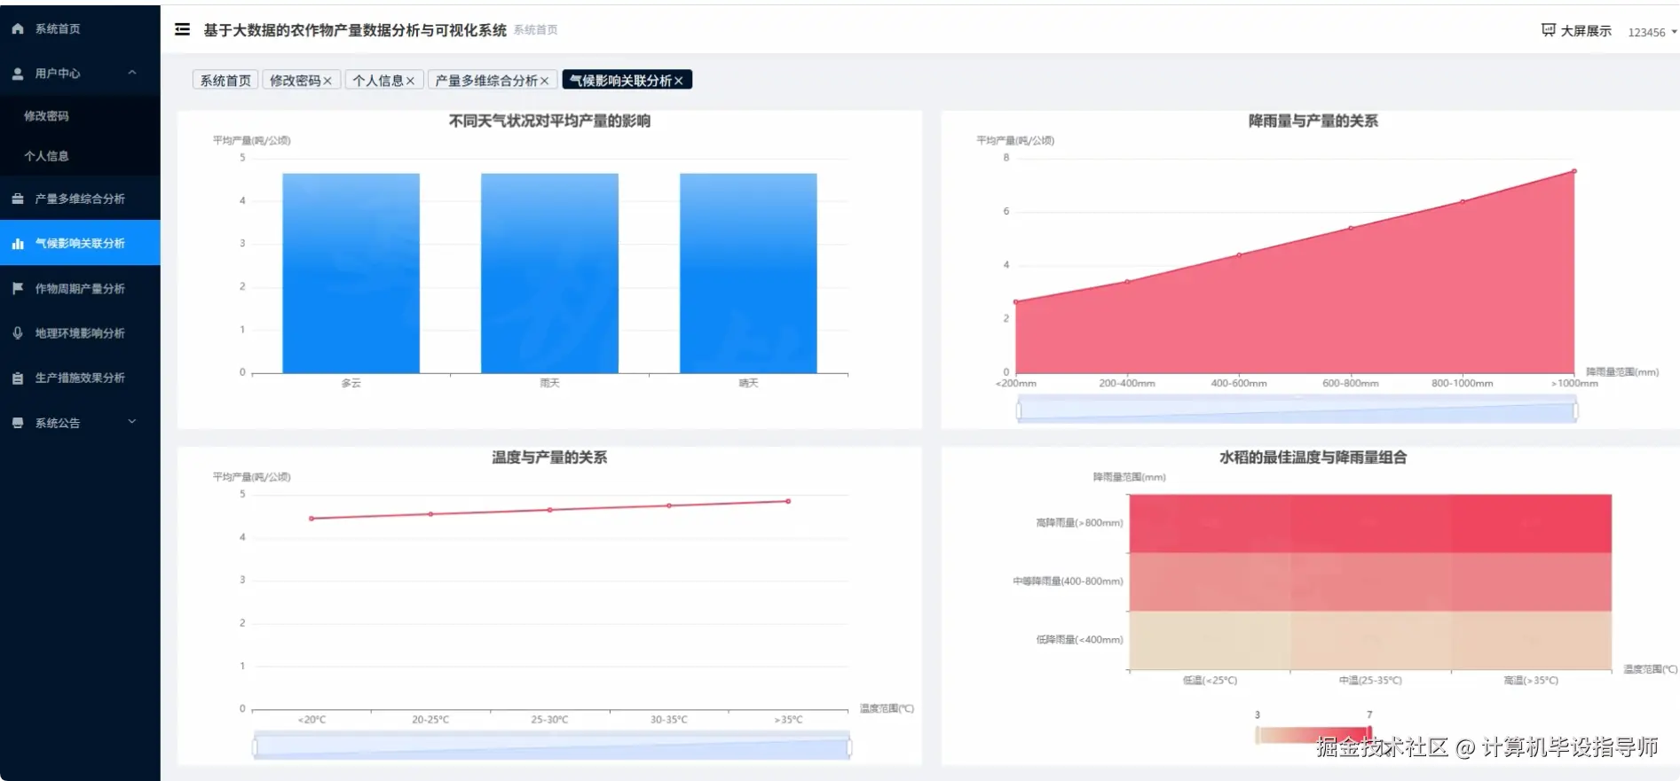The image size is (1680, 781).
Task: Expand the 系统公告 submenu chevron
Action: [x=132, y=422]
